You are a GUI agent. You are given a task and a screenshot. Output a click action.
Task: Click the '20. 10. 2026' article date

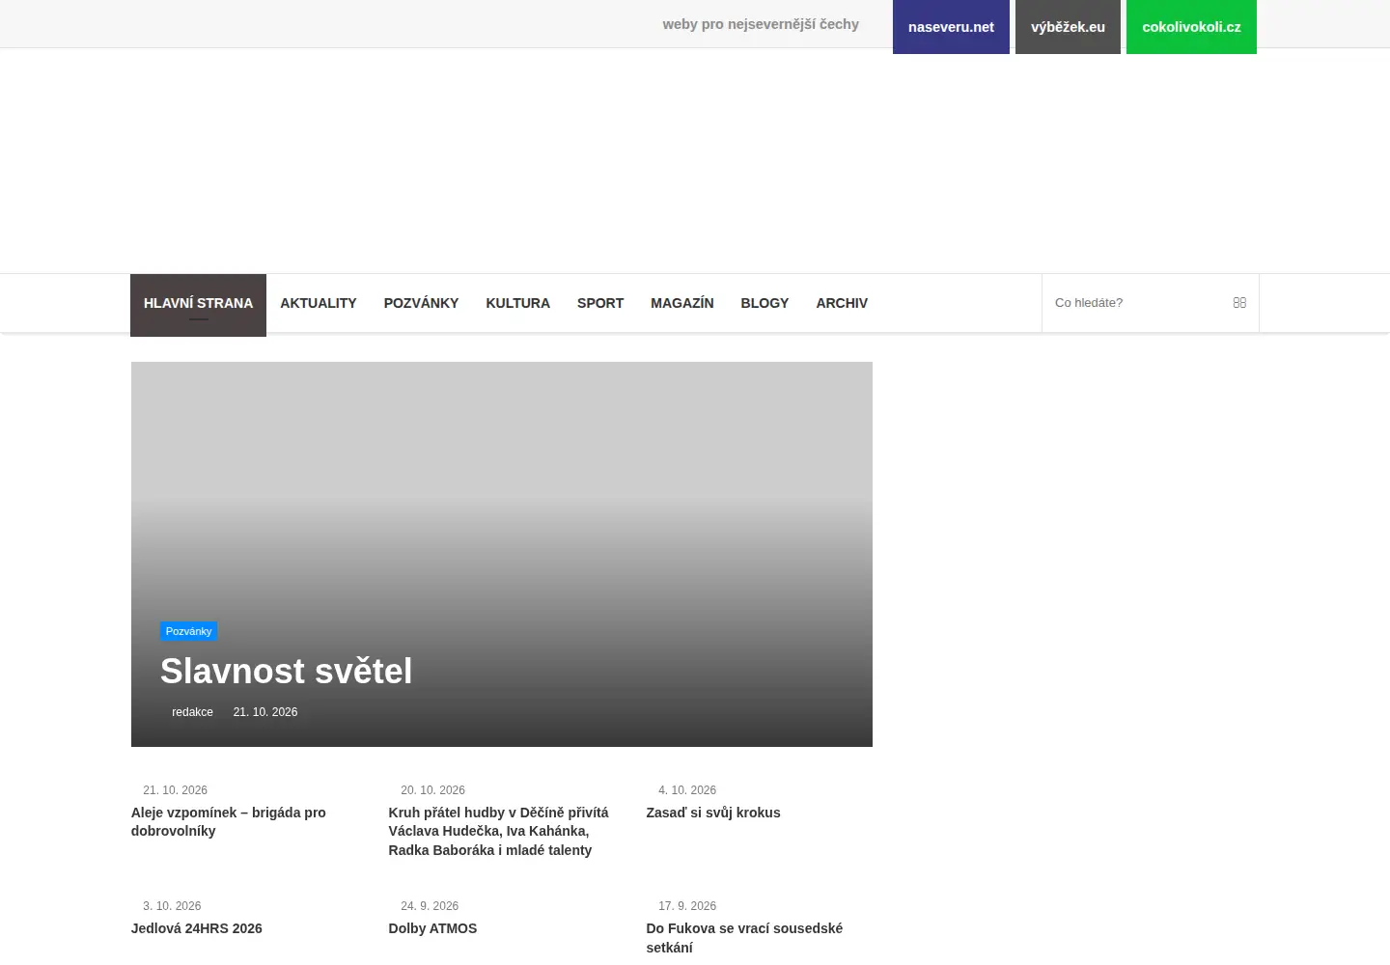pyautogui.click(x=432, y=790)
